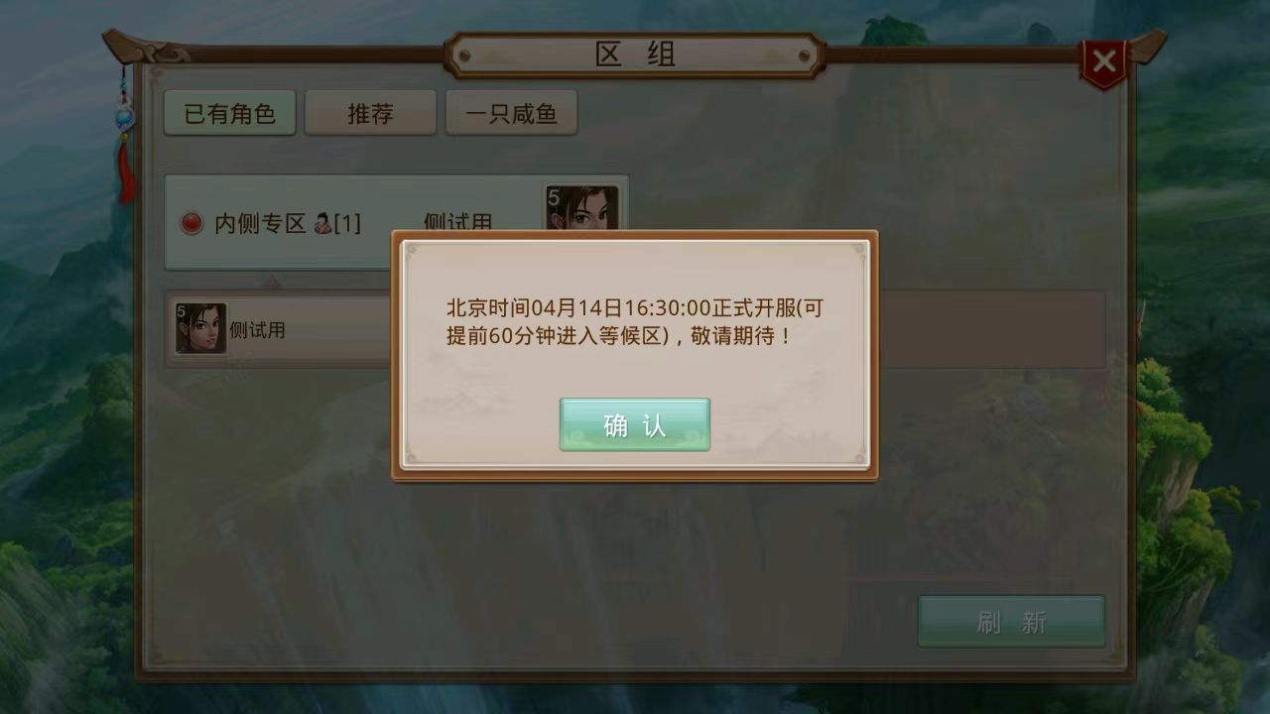Click the 区组 title banner
1270x714 pixels.
coord(635,55)
